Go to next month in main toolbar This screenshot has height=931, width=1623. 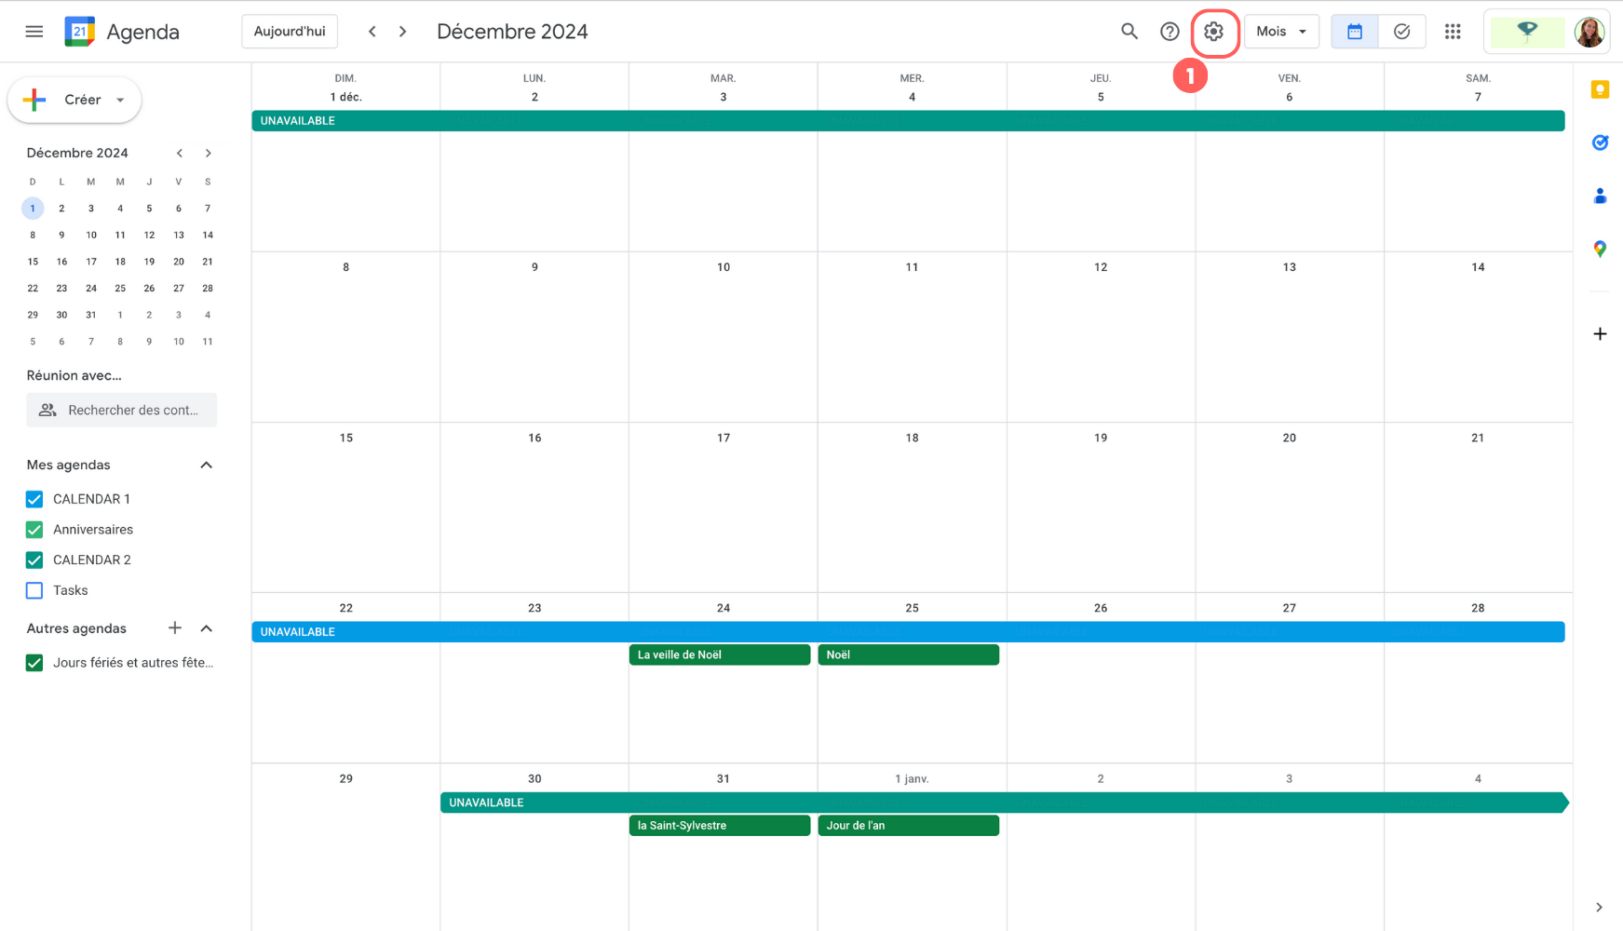point(403,32)
